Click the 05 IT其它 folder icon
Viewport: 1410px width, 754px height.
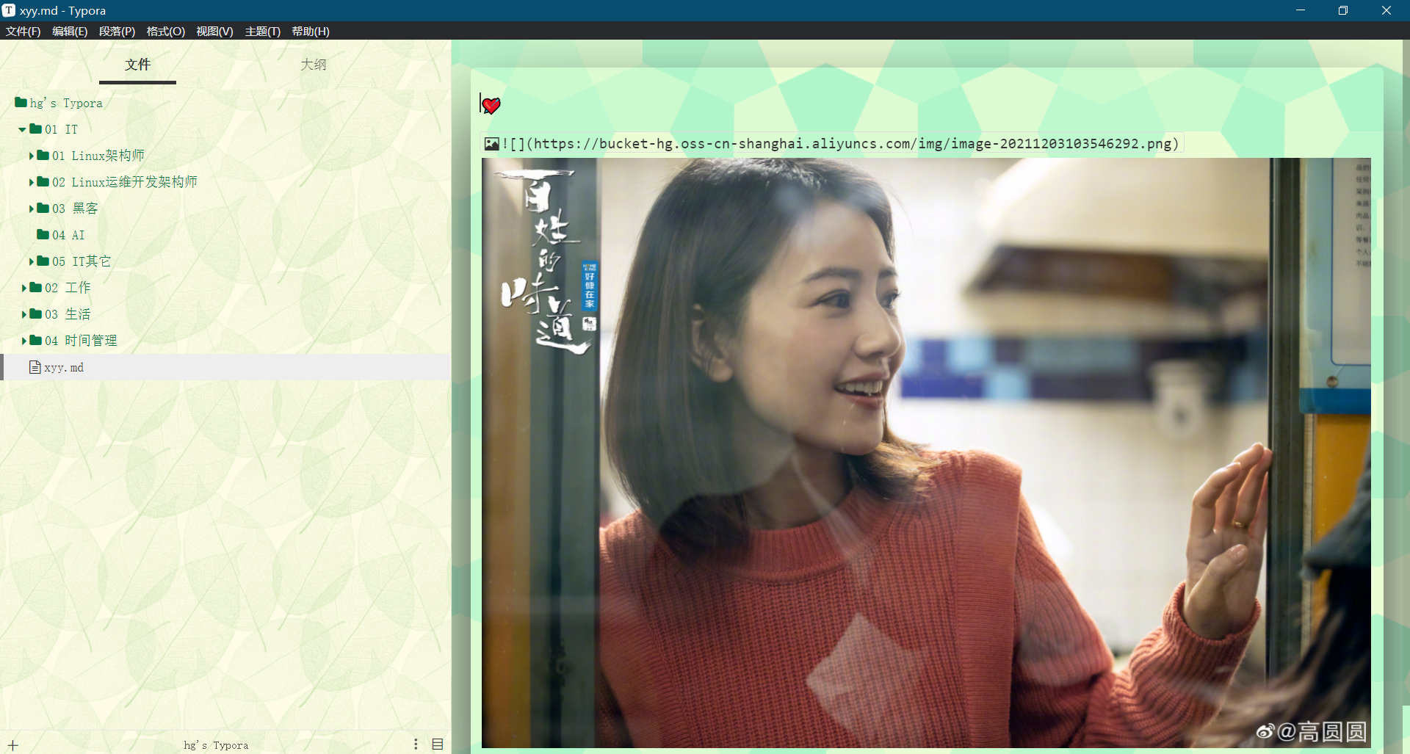click(x=43, y=261)
